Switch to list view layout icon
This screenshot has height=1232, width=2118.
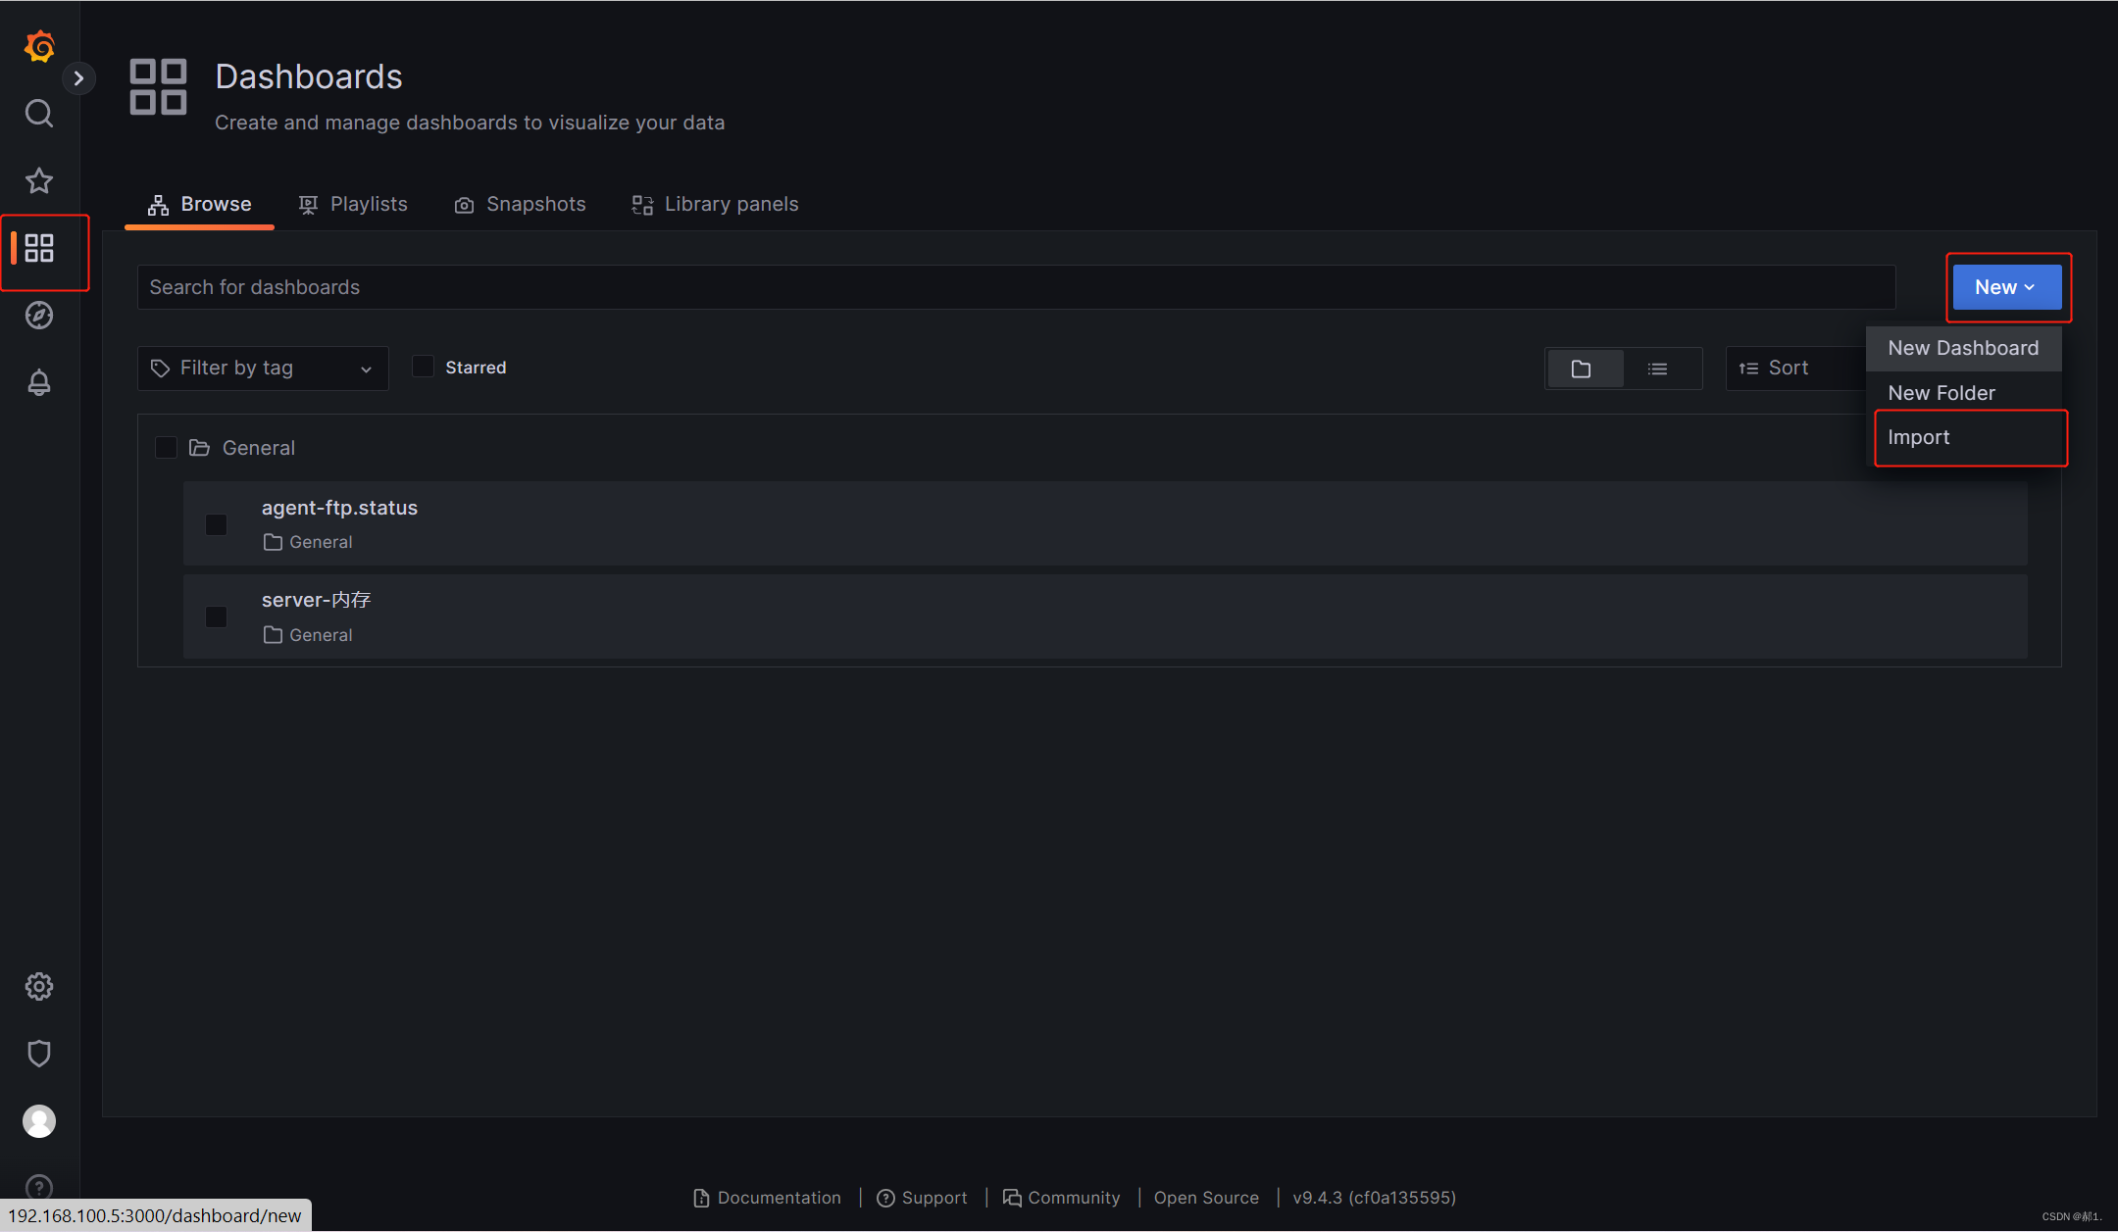[1657, 369]
